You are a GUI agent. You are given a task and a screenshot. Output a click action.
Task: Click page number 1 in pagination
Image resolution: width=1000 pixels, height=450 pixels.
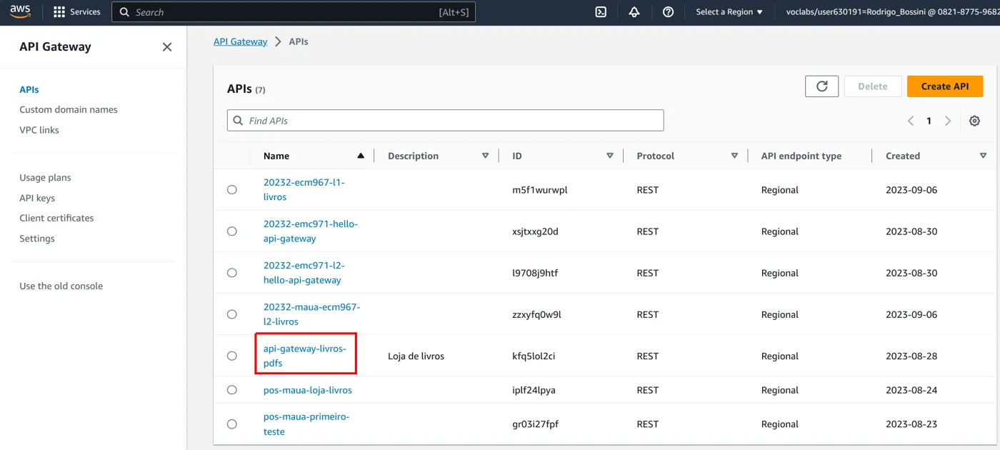(x=929, y=121)
